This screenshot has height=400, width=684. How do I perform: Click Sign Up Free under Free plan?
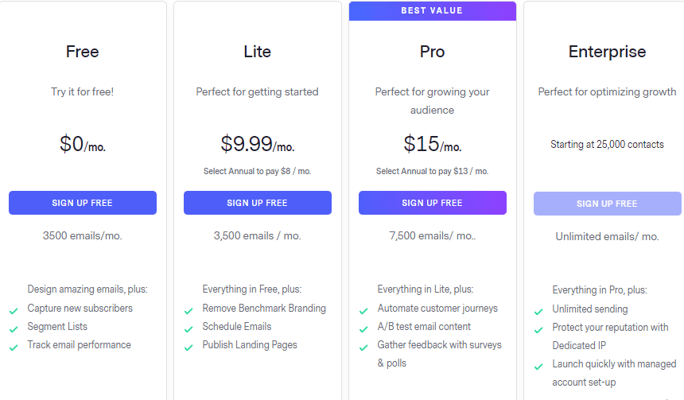[83, 203]
